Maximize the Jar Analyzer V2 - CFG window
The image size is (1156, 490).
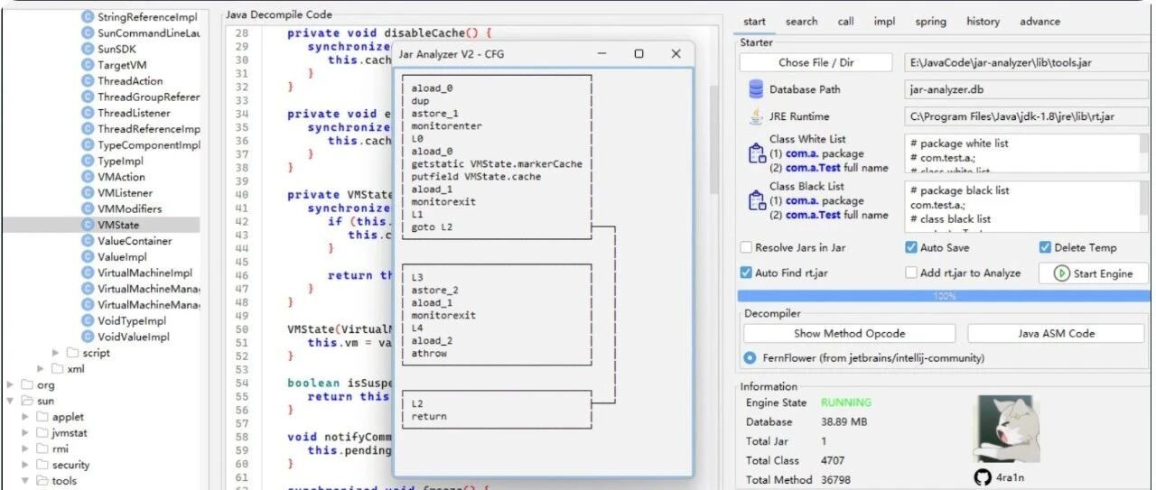tap(639, 54)
